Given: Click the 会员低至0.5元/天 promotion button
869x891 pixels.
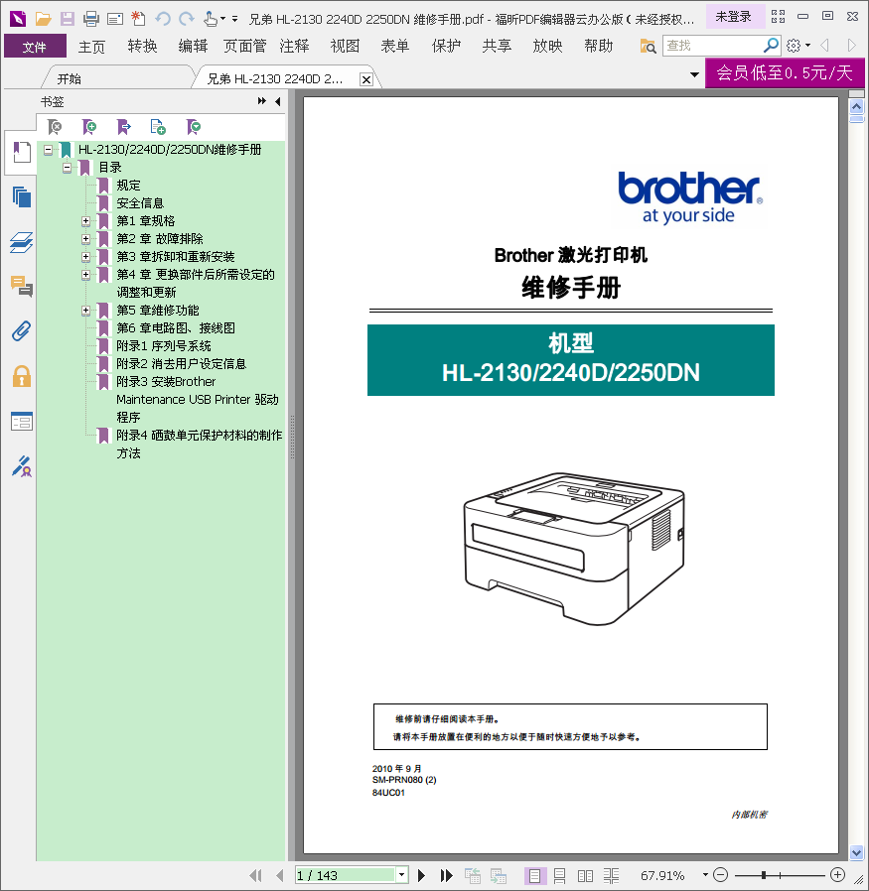Looking at the screenshot, I should 785,72.
